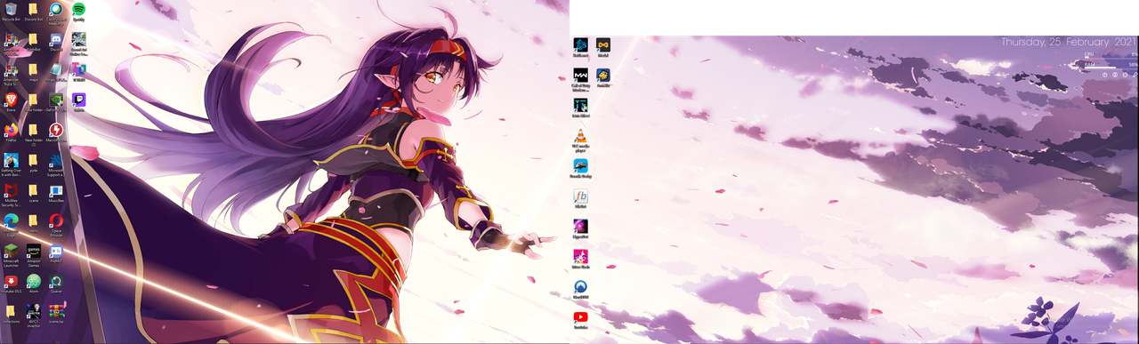Launch Call of Duty Modern Warfare shortcut
Screen dimensions: 1139x344
(x=580, y=78)
